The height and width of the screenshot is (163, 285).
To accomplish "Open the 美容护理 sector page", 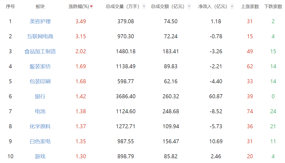I will click(x=40, y=21).
